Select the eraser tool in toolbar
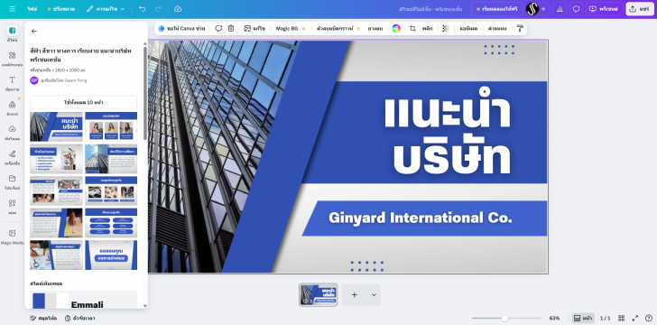 coord(375,29)
